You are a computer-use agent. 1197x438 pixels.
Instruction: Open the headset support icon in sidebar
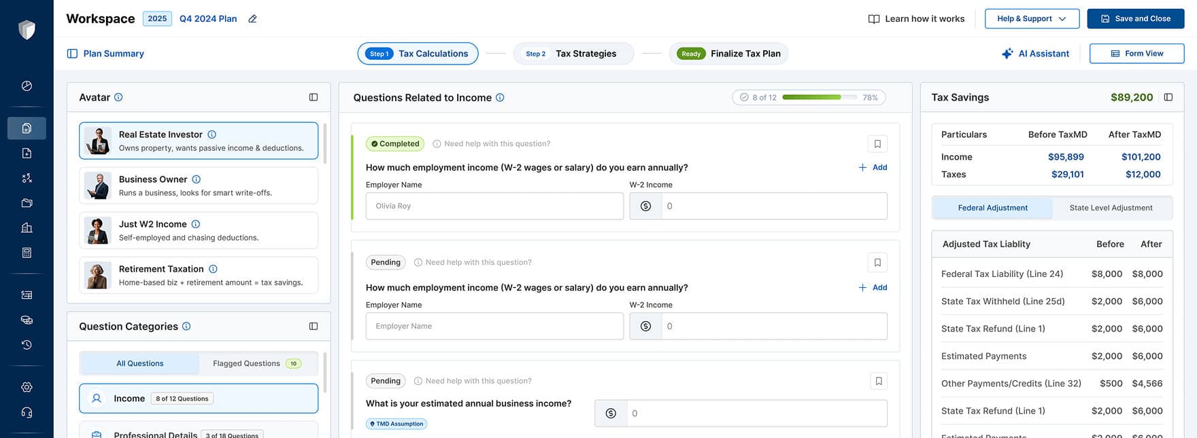click(27, 413)
